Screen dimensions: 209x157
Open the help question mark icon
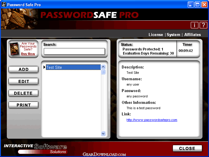[203, 25]
